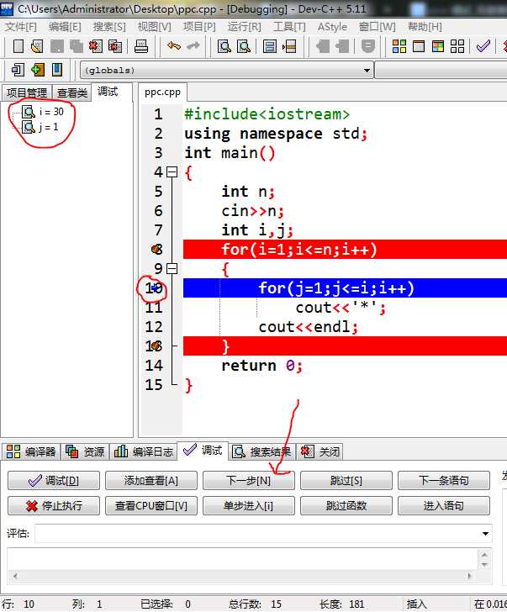Open the 评估 evaluate dropdown arrow
Image resolution: width=507 pixels, height=612 pixels.
point(485,533)
